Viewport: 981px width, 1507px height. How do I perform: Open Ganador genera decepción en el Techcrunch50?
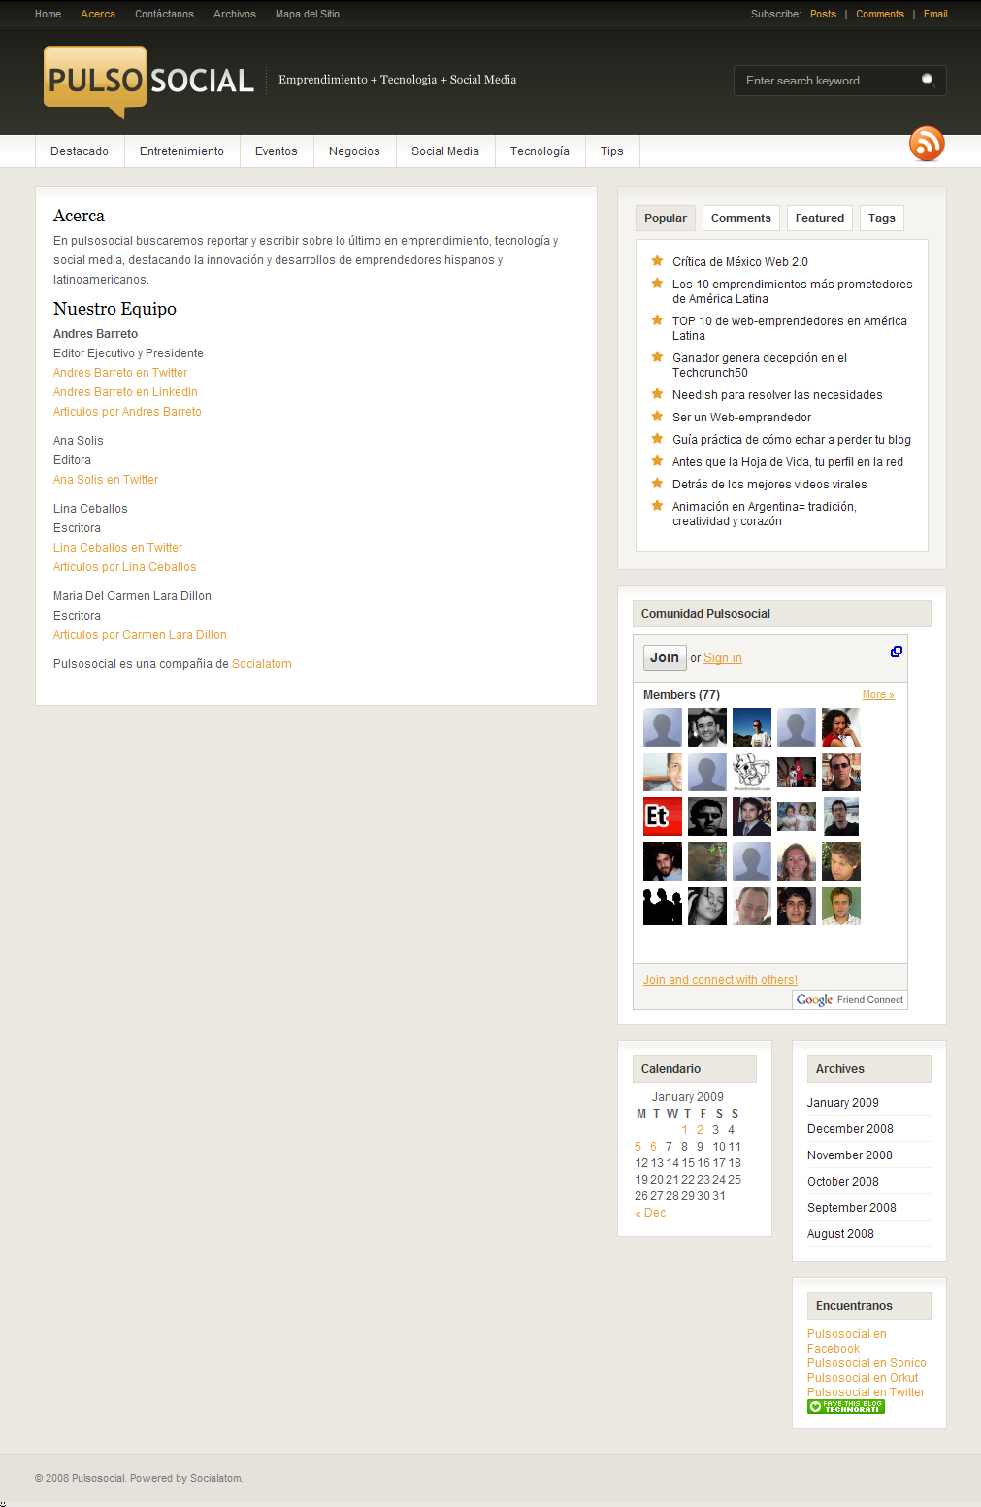click(760, 365)
